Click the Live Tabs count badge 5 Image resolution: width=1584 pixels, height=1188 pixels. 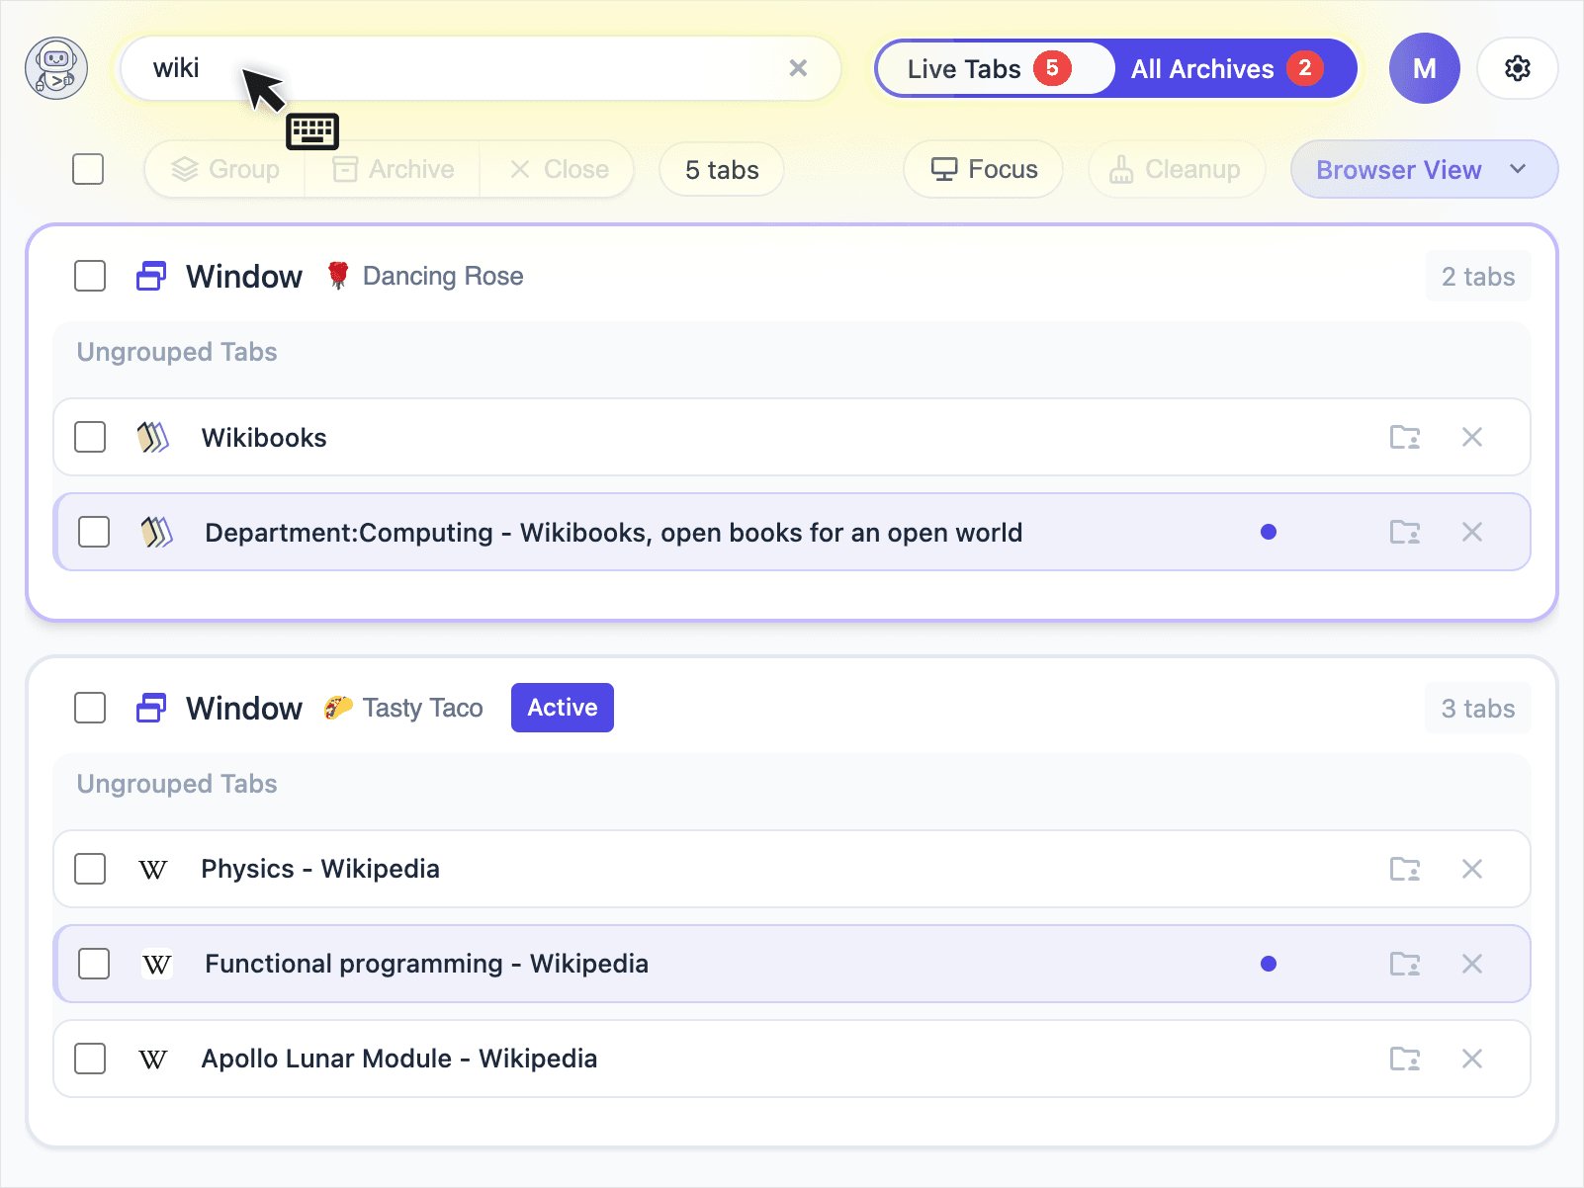point(1052,68)
